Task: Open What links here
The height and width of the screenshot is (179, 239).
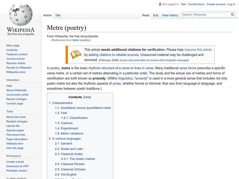Action: [16, 117]
